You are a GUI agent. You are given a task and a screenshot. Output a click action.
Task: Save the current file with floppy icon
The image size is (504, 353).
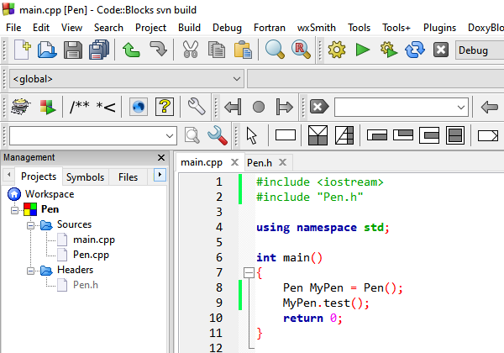coord(73,50)
